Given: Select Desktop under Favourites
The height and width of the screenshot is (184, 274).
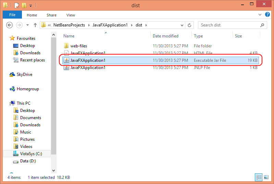Looking at the screenshot, I should [27, 46].
